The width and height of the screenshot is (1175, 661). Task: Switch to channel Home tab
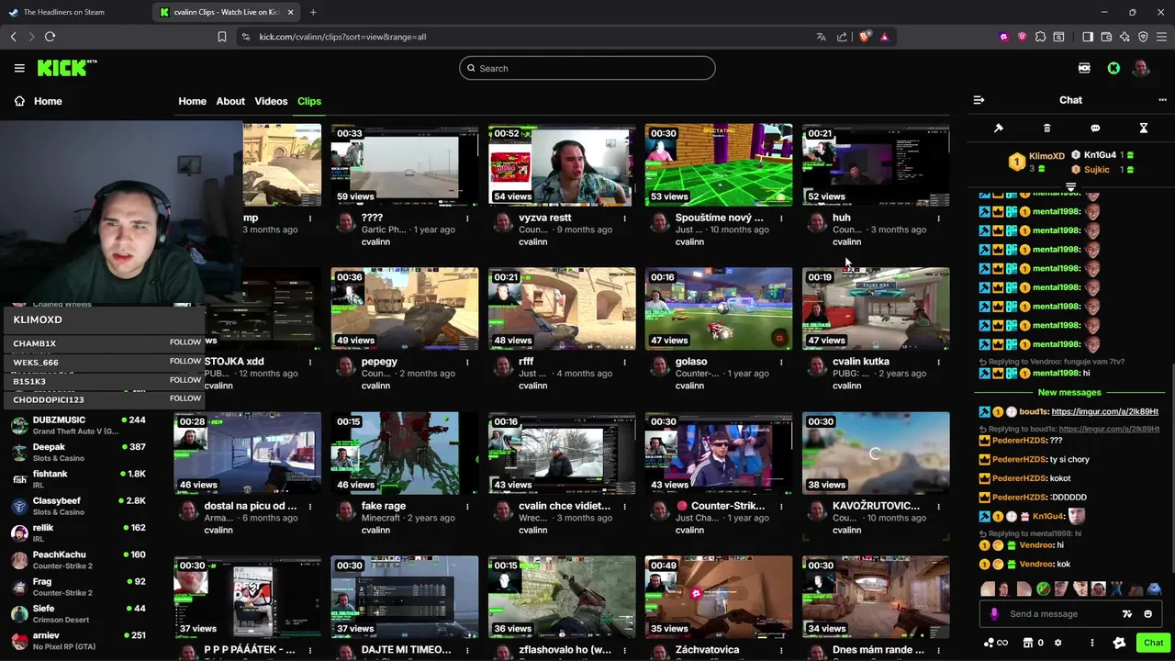tap(192, 101)
